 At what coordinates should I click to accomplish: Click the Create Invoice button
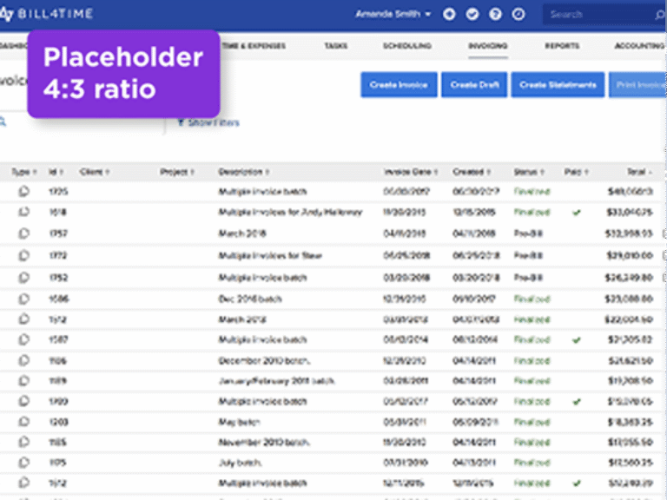[x=399, y=84]
